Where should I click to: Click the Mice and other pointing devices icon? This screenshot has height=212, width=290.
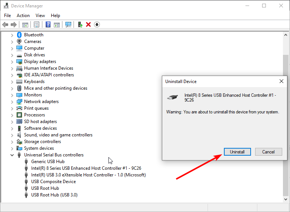pyautogui.click(x=19, y=88)
